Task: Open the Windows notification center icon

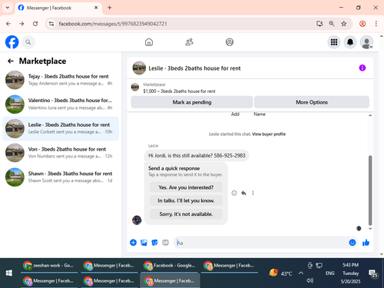Action: click(x=373, y=273)
